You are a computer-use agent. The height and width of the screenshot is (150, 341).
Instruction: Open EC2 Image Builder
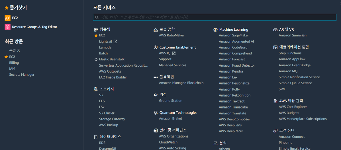click(x=113, y=77)
